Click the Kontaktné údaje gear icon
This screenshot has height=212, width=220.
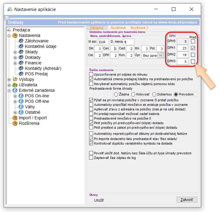coord(21,46)
